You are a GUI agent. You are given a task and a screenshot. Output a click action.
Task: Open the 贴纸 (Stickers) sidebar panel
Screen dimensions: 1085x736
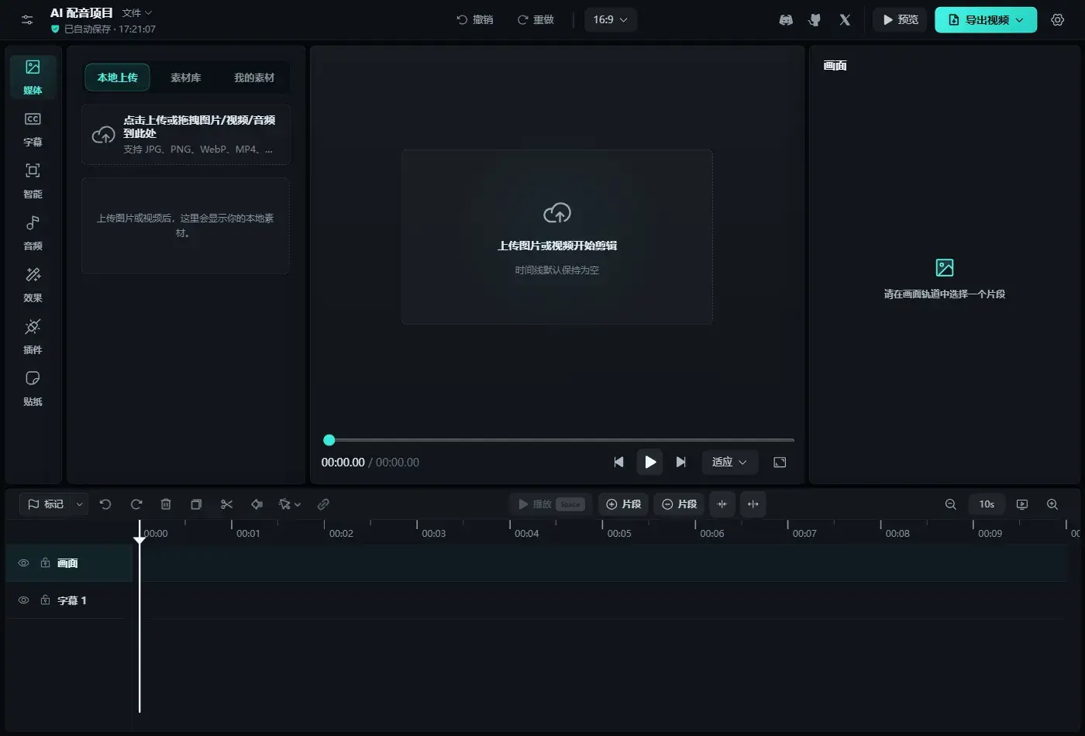coord(33,388)
